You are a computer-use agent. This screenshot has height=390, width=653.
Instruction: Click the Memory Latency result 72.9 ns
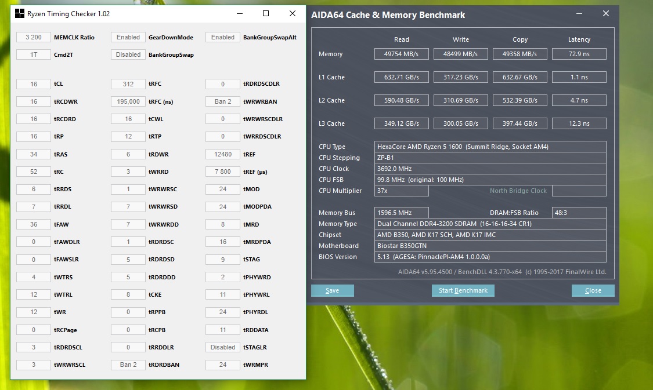click(x=579, y=54)
